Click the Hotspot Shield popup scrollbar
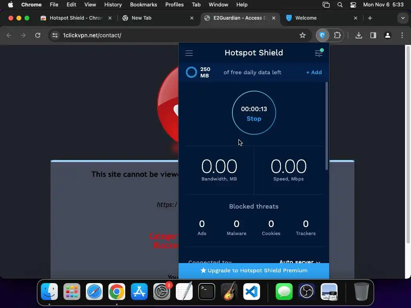Image resolution: width=411 pixels, height=308 pixels. 327,126
